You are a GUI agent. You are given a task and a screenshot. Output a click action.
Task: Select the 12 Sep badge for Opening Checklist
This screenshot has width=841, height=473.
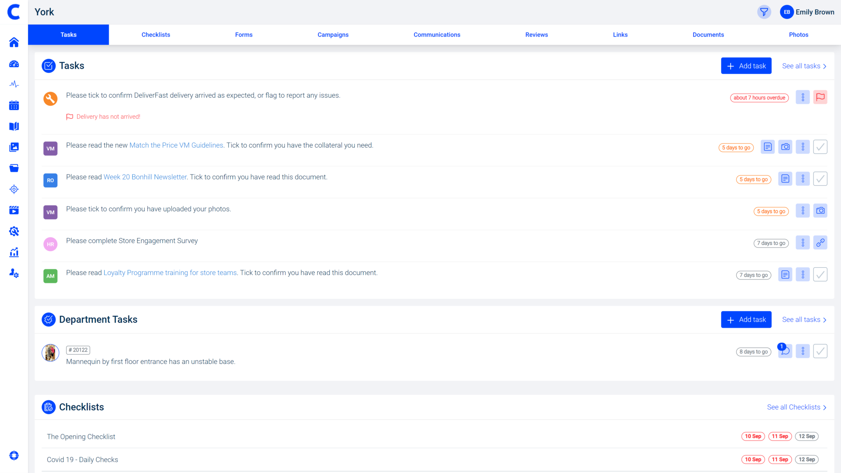[x=807, y=436]
